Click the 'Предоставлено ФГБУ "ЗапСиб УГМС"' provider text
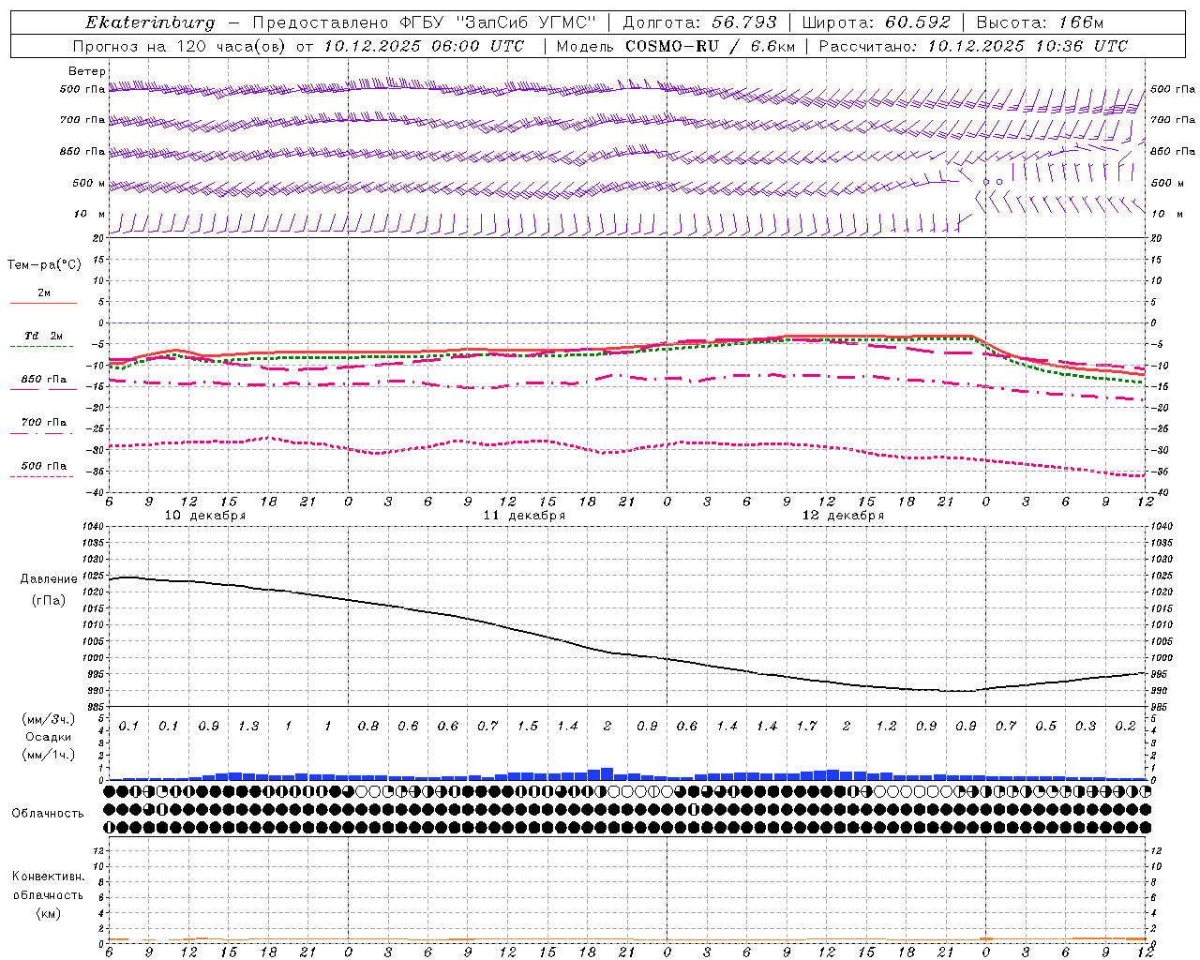This screenshot has height=960, width=1200. [425, 22]
